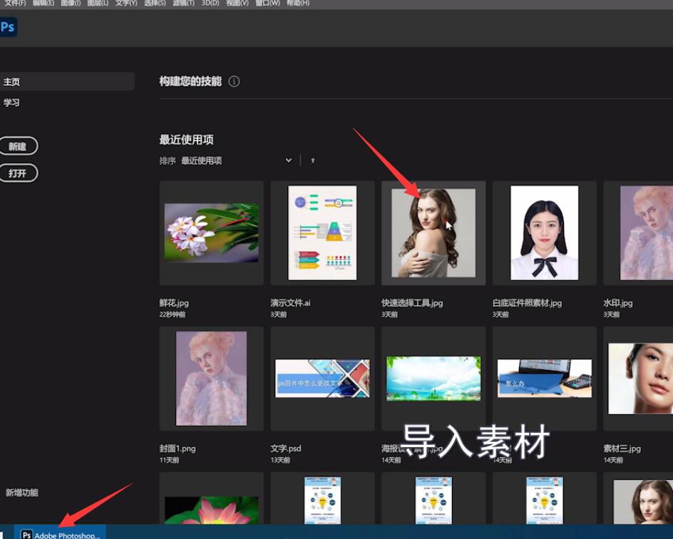Open the 文件(F) menu
Viewport: 673px width, 539px height.
16,3
